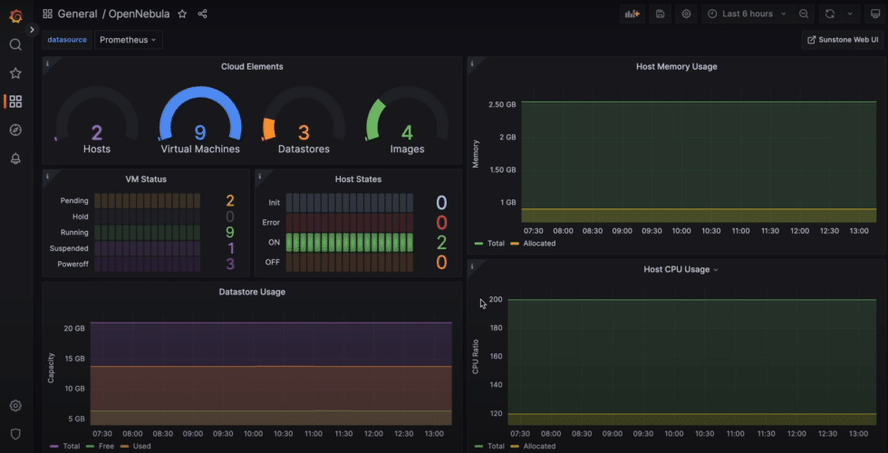Save the dashboard using the disk icon
888x453 pixels.
coord(660,14)
